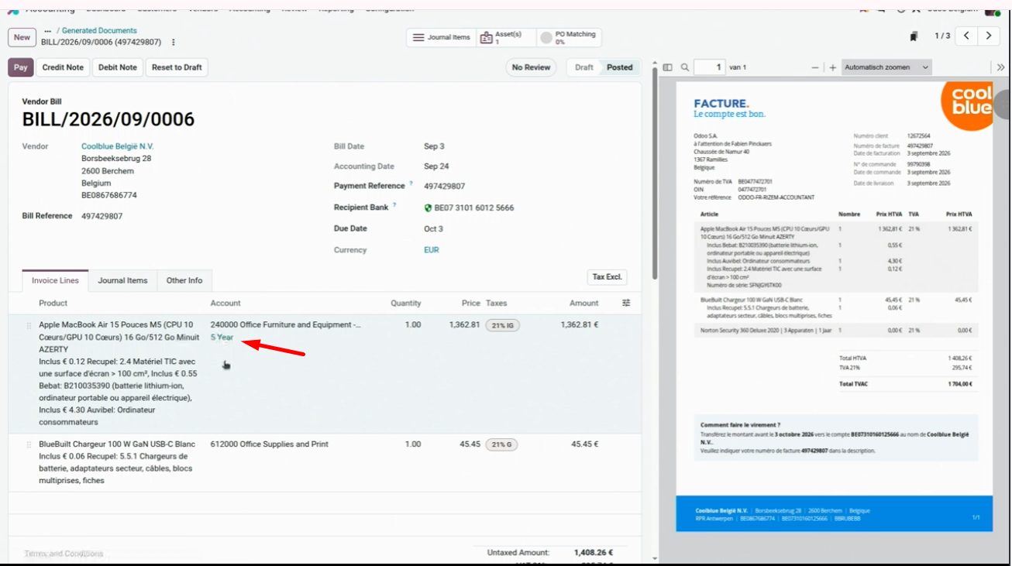Click the Account column header
The height and width of the screenshot is (566, 1012).
pyautogui.click(x=225, y=303)
